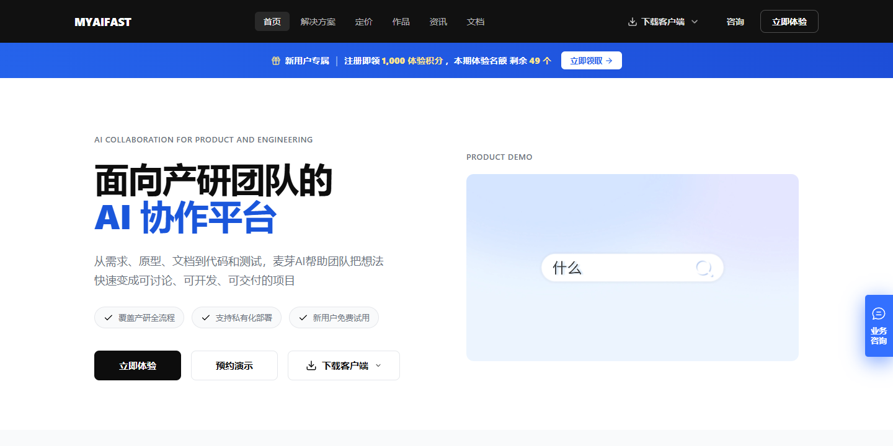Click the 咨询 link in the header
This screenshot has height=446, width=893.
pyautogui.click(x=735, y=22)
